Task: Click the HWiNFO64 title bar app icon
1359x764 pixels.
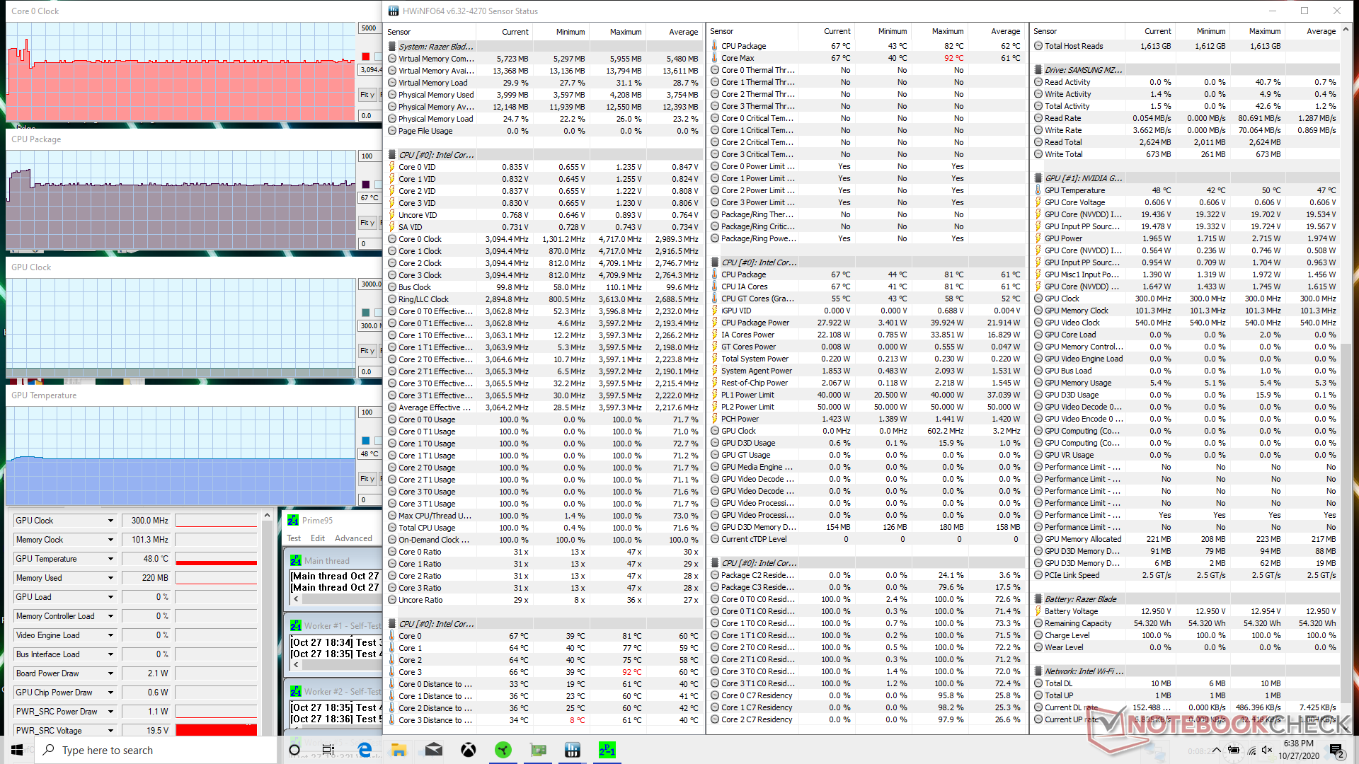Action: click(x=394, y=11)
